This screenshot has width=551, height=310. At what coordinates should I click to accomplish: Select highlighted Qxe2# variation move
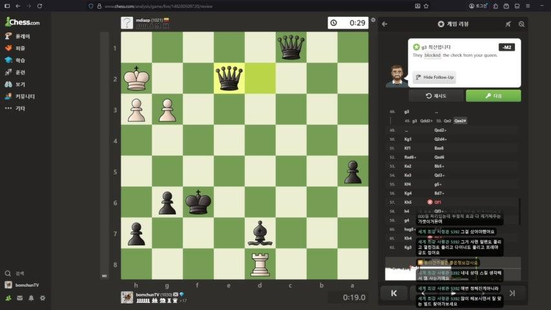point(460,121)
